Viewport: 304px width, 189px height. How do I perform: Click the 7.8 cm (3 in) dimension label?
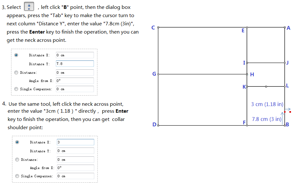[x=267, y=119]
